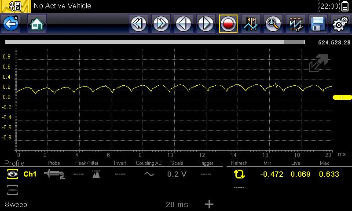The image size is (352, 211).
Task: Open the 0.2 V scale dropdown
Action: (177, 174)
